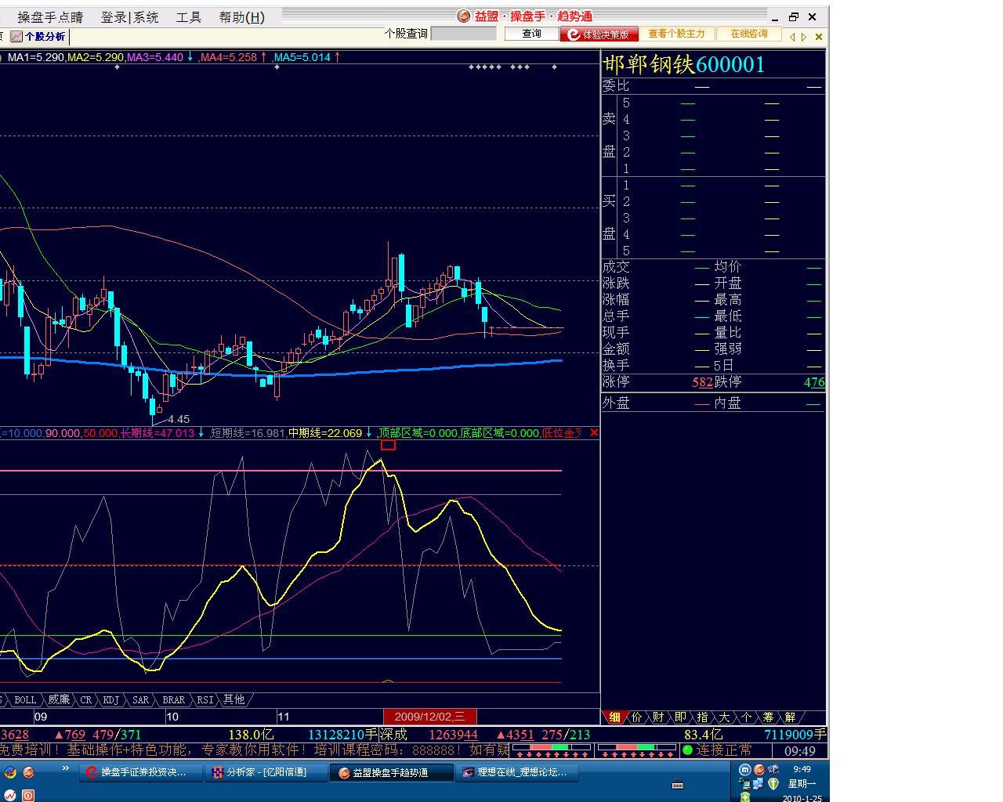This screenshot has width=1003, height=802.
Task: Click the green shield tray icon
Action: tap(773, 783)
